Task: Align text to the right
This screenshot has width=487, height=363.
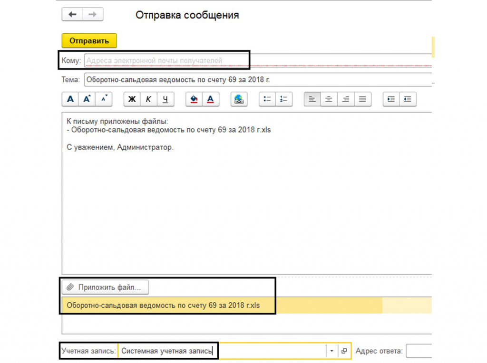Action: click(346, 99)
